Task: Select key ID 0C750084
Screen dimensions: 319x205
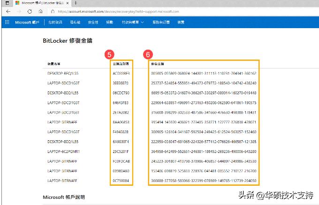Action: (121, 181)
